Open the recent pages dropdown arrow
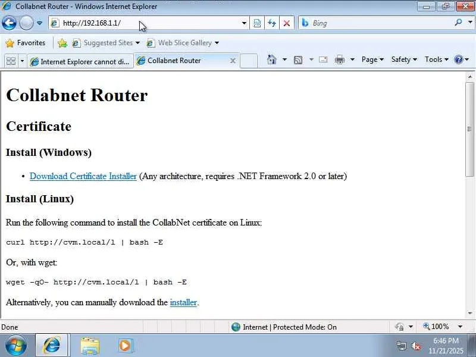 [39, 23]
